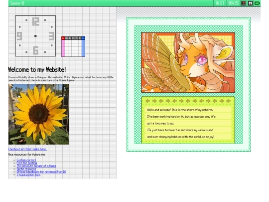Click the line "got a long way to go."
The height and width of the screenshot is (202, 269).
pos(160,123)
